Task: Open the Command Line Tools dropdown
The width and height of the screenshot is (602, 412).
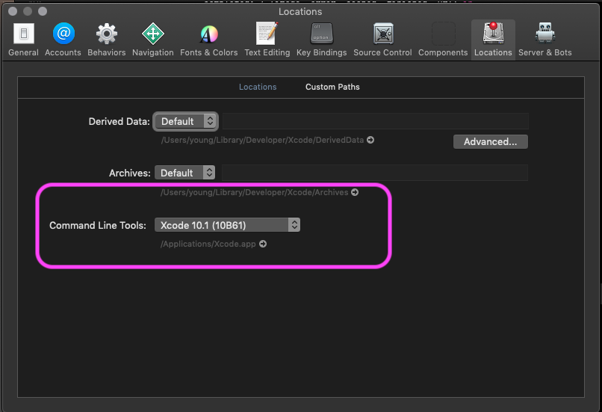Action: (x=227, y=225)
